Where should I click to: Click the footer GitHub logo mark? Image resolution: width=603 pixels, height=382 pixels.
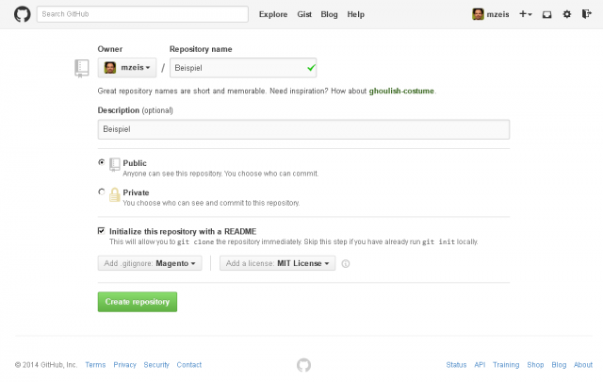[x=303, y=365]
